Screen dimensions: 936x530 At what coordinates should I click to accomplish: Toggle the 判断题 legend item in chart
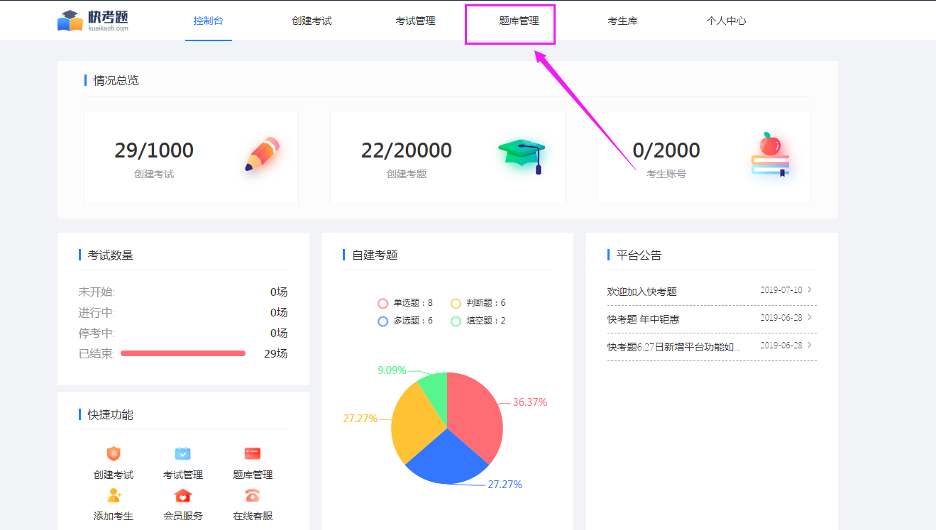[478, 303]
